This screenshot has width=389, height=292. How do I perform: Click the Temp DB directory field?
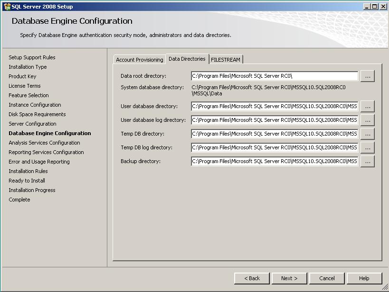[275, 134]
